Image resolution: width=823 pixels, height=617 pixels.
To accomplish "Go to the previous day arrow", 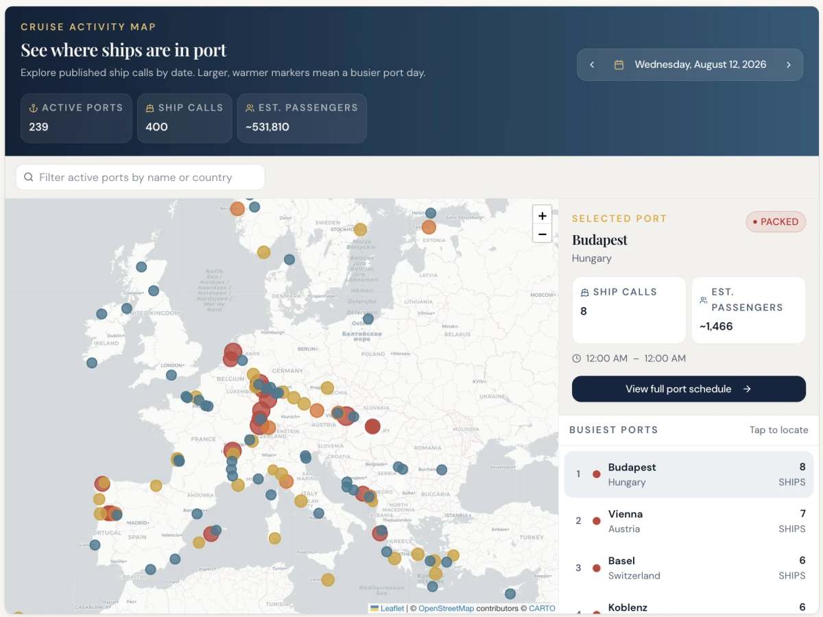I will 592,64.
